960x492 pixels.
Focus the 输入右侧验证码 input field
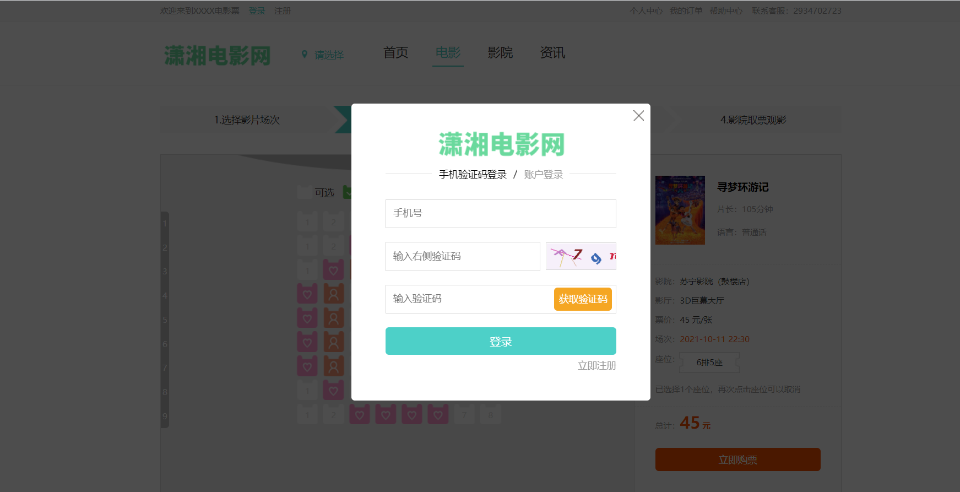(463, 256)
